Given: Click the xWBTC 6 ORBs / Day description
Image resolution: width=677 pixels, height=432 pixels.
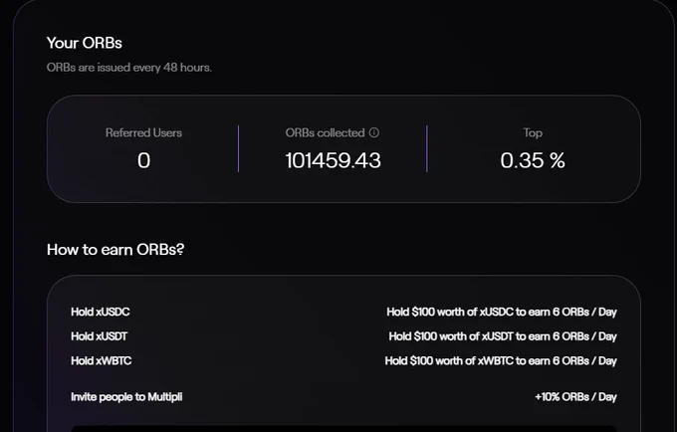Looking at the screenshot, I should pyautogui.click(x=501, y=360).
